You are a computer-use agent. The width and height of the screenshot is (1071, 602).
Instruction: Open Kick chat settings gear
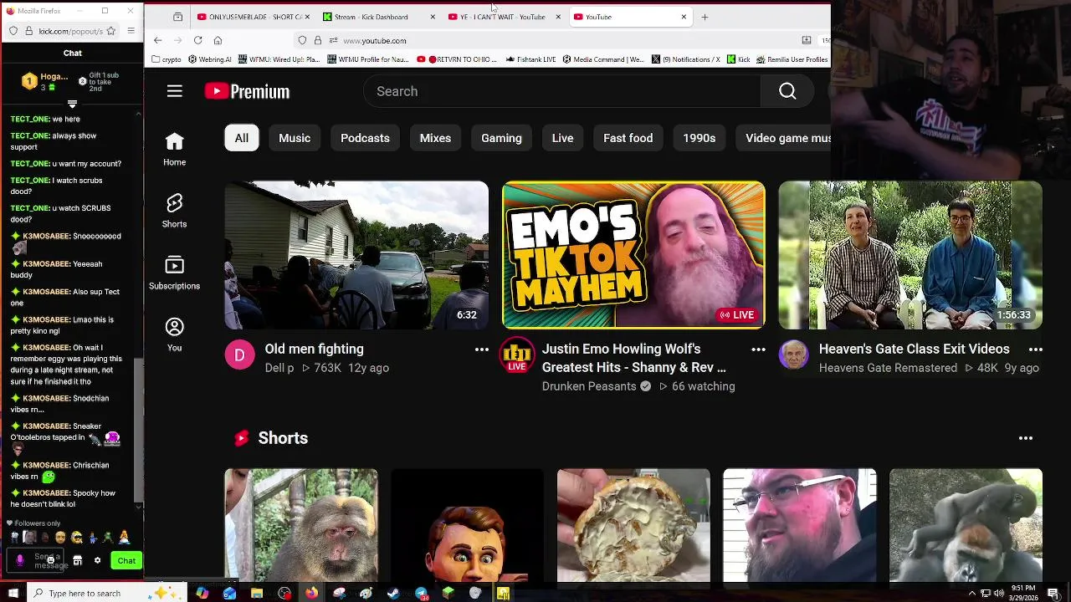click(x=97, y=560)
